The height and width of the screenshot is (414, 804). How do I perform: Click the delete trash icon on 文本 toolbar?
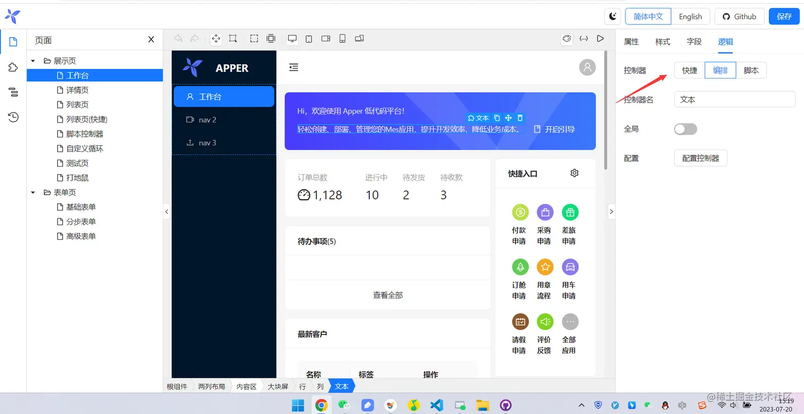click(x=520, y=118)
